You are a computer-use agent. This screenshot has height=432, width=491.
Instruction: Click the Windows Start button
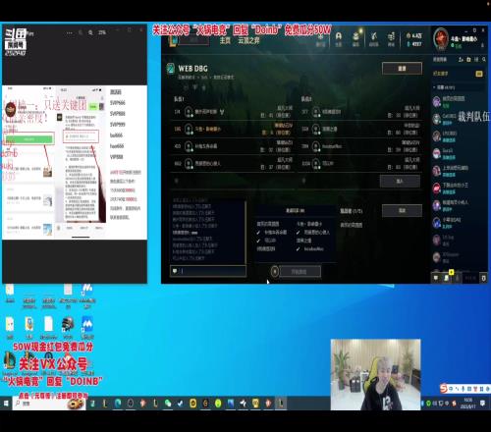click(6, 404)
